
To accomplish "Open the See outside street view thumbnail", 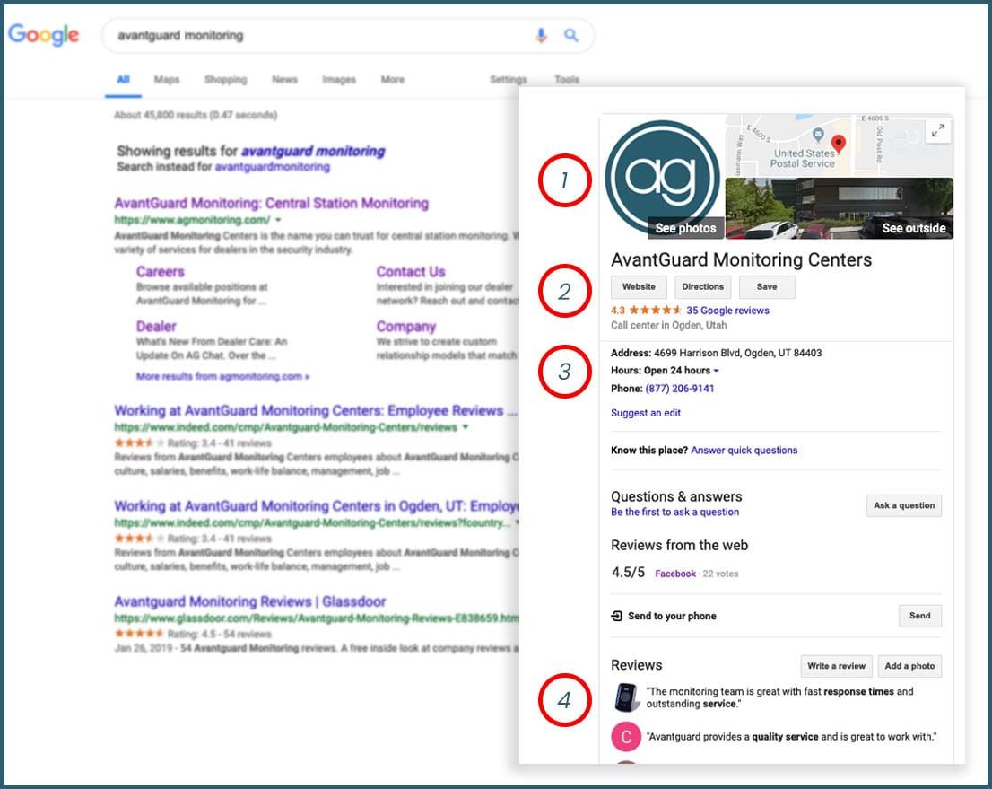I will point(840,208).
